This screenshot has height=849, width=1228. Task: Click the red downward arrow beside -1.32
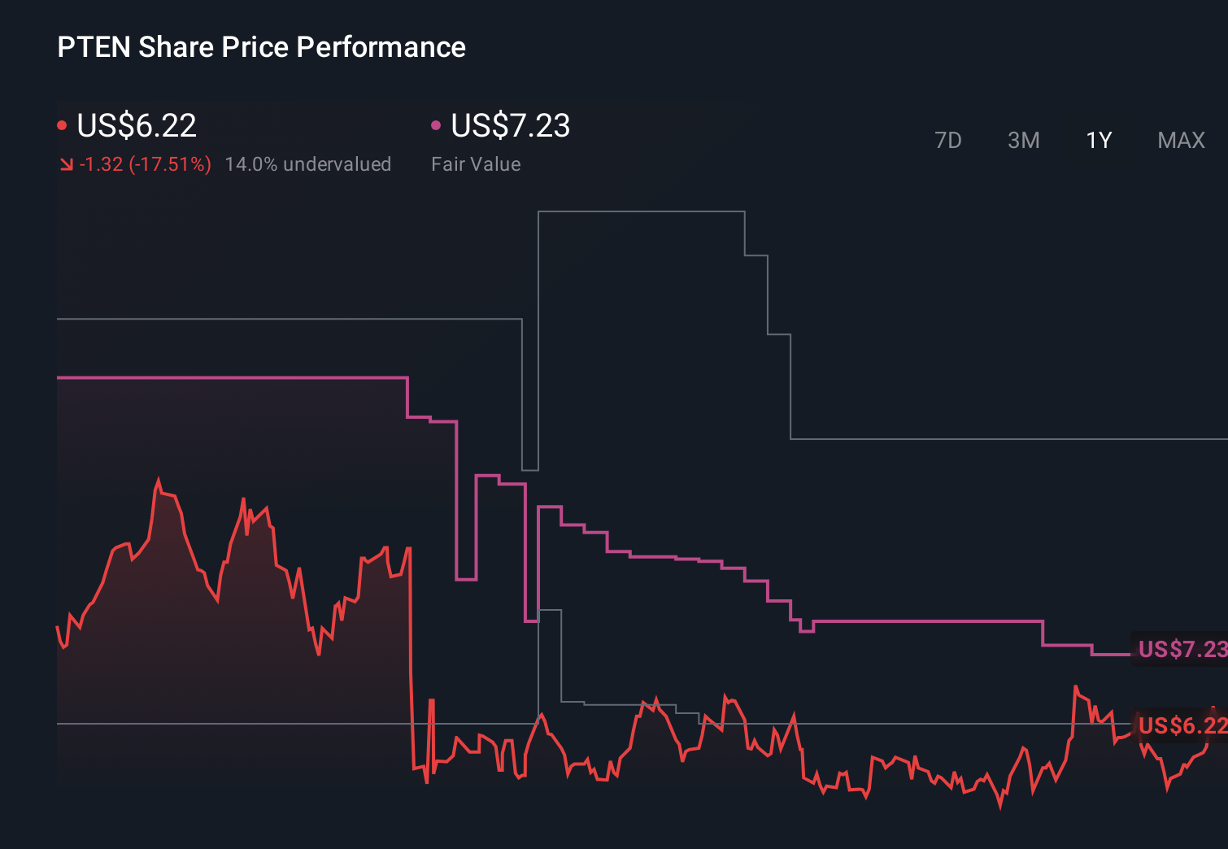tap(67, 164)
